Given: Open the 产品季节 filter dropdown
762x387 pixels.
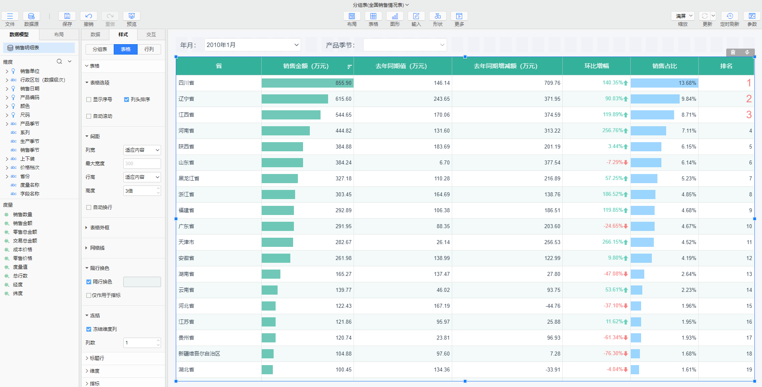Looking at the screenshot, I should coord(405,45).
